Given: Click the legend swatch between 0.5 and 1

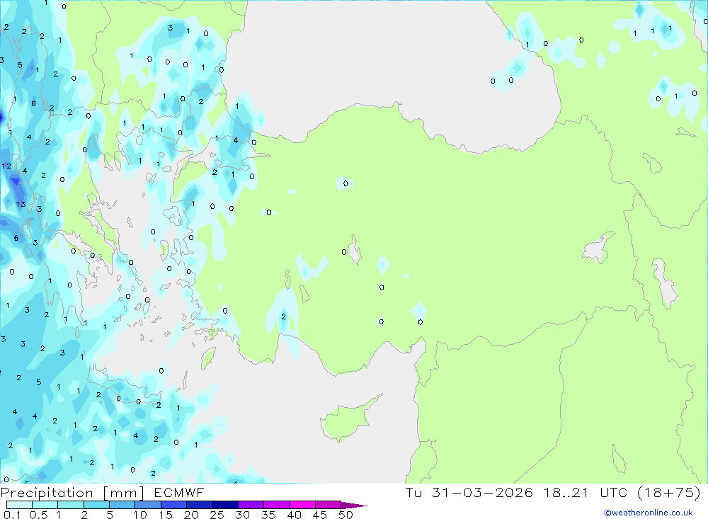Looking at the screenshot, I should point(45,505).
